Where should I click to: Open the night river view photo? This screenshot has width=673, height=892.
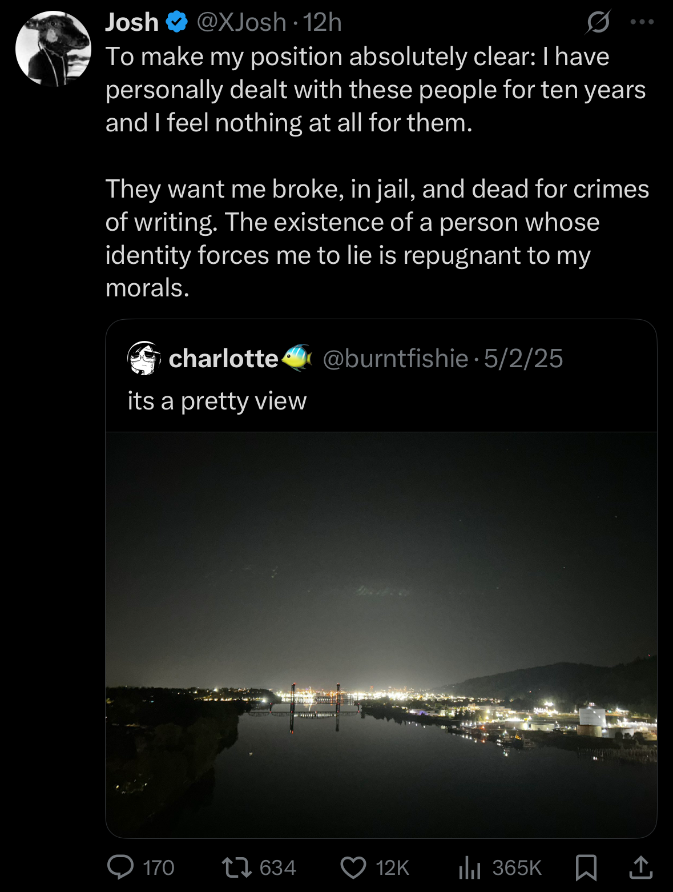381,634
